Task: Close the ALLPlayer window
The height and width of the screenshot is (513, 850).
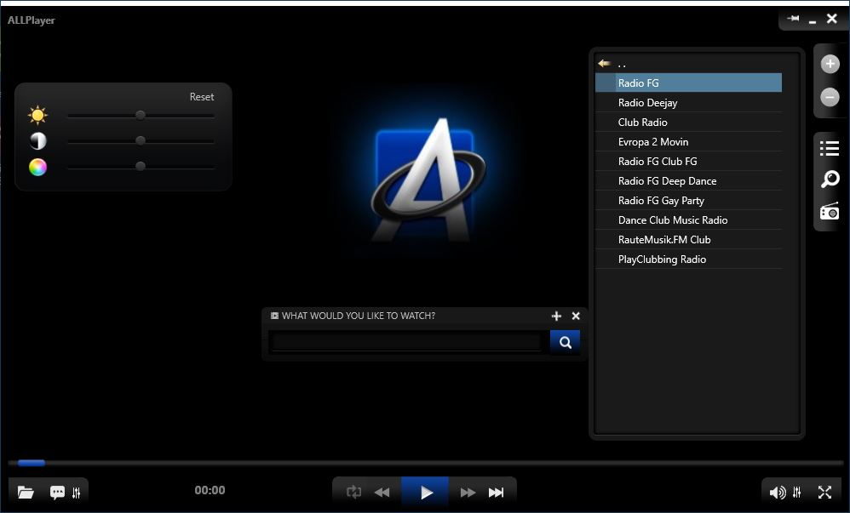Action: pyautogui.click(x=831, y=19)
